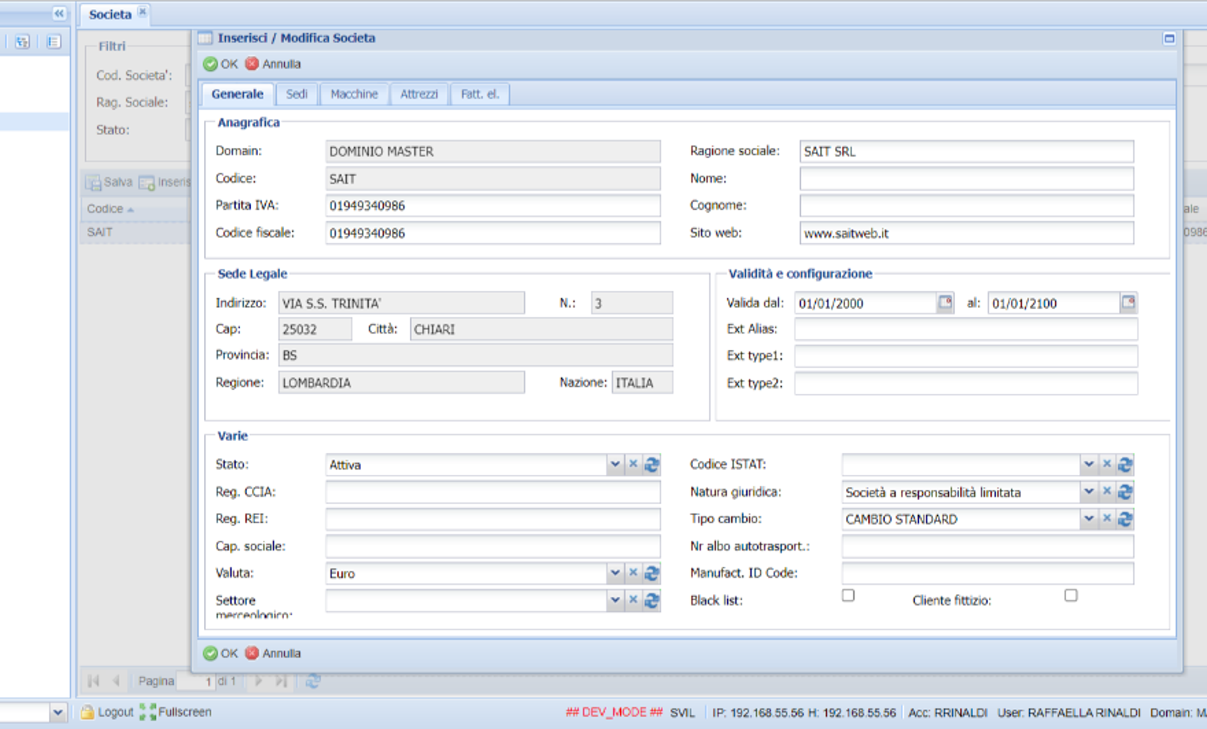Enable the Black list checkbox

(847, 595)
